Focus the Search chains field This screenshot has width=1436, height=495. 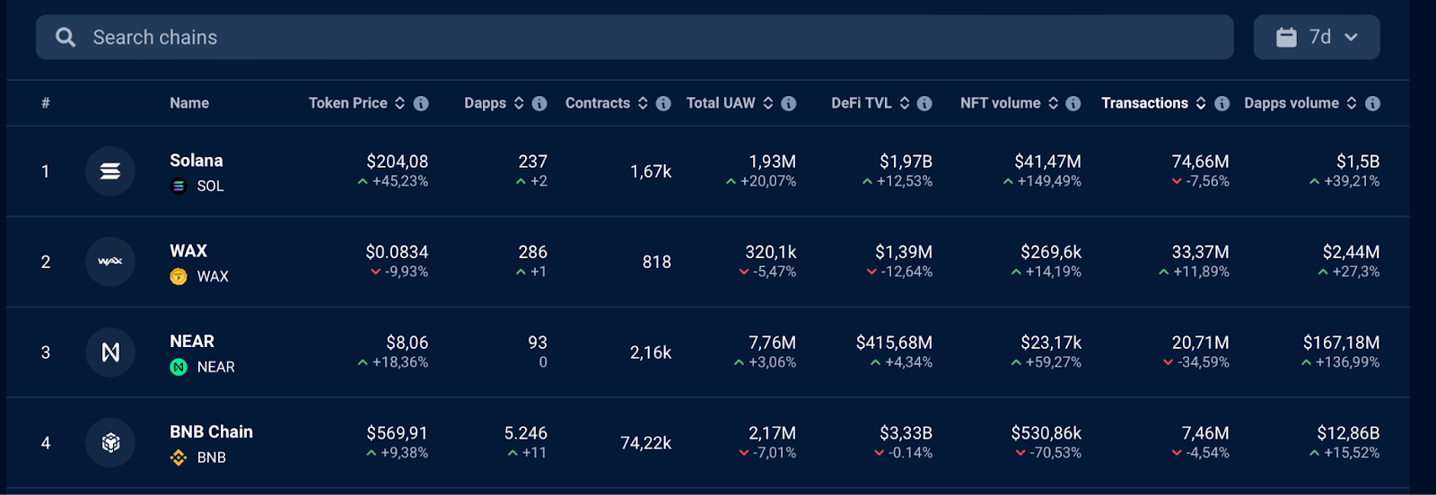pos(635,37)
